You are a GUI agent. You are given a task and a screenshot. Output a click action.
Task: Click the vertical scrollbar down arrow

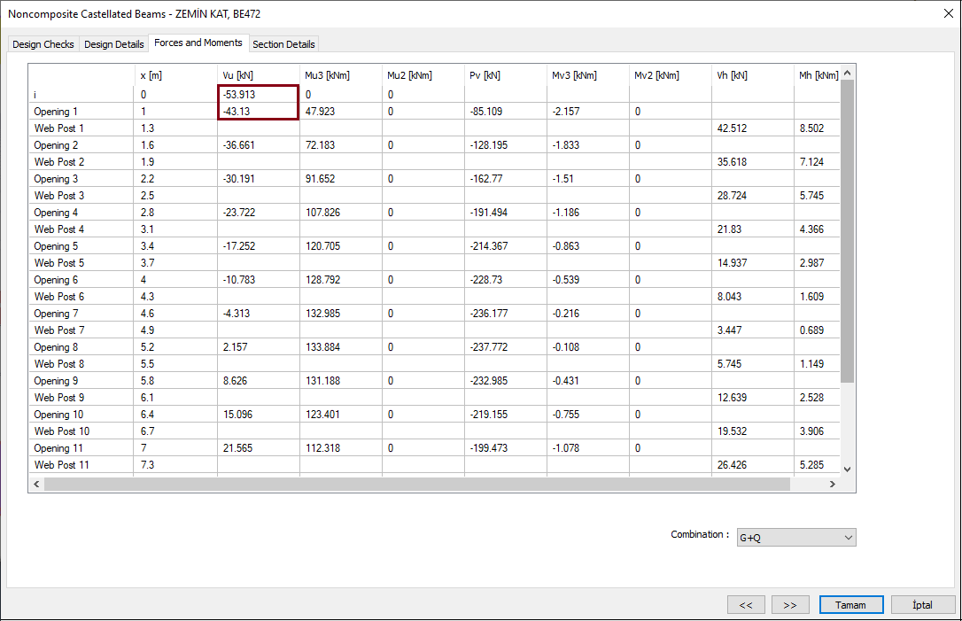[847, 470]
